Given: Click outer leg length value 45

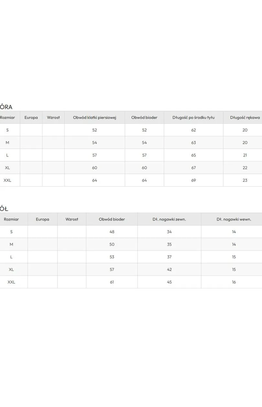Looking at the screenshot, I should [x=169, y=282].
